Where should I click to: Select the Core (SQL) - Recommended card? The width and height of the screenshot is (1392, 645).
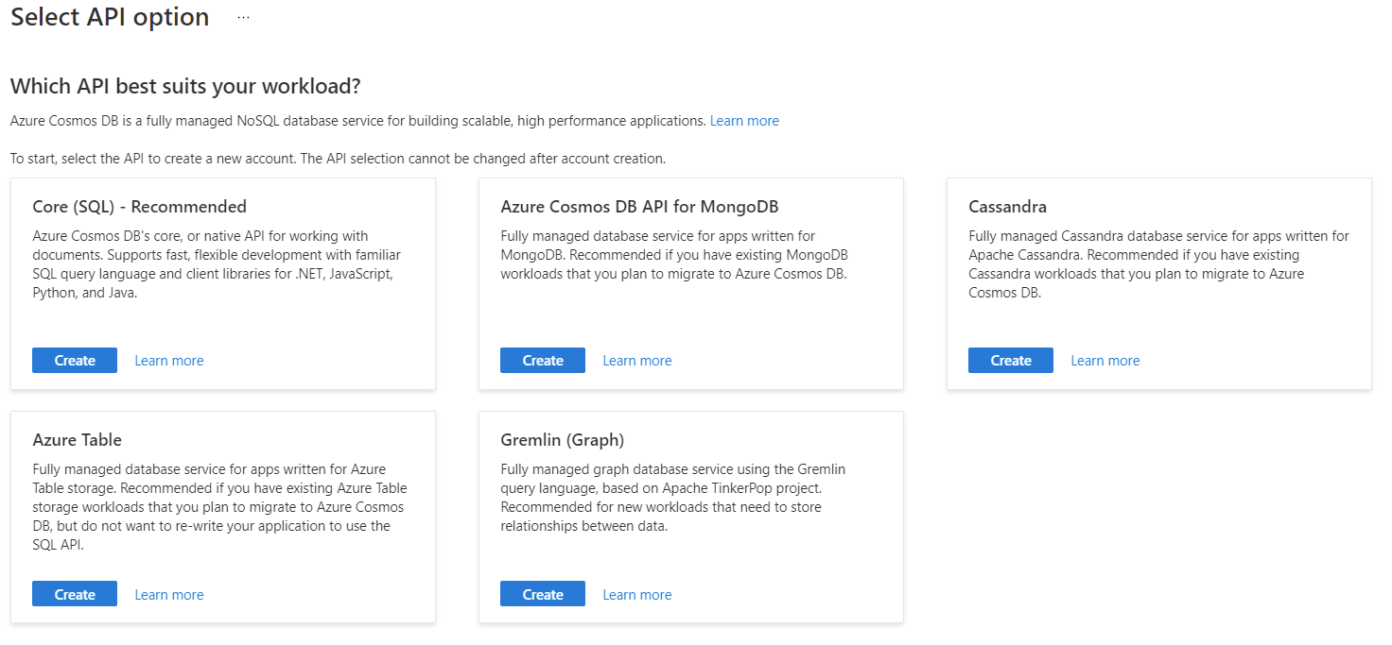tap(222, 283)
